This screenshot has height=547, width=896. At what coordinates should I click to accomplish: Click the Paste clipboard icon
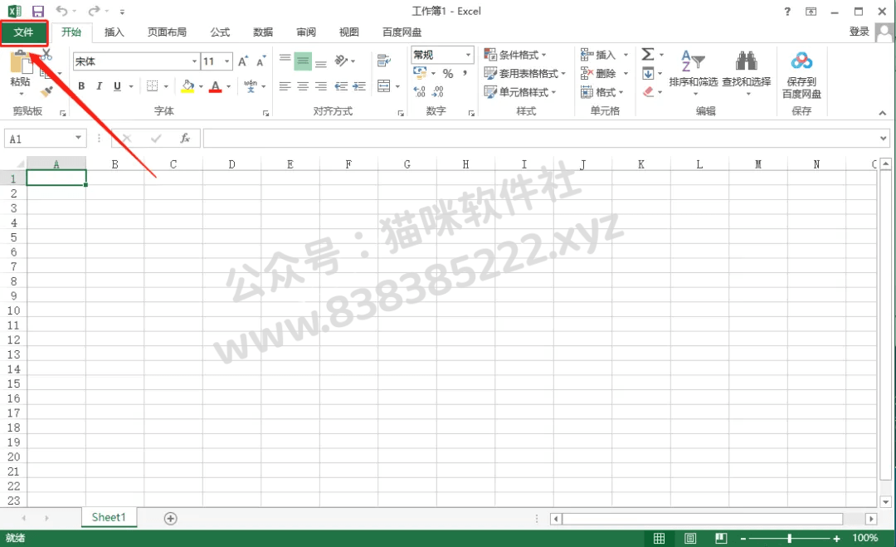(x=21, y=61)
